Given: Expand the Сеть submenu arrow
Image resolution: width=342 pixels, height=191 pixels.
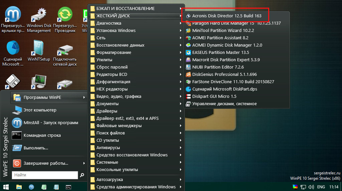Looking at the screenshot, I should click(181, 38).
